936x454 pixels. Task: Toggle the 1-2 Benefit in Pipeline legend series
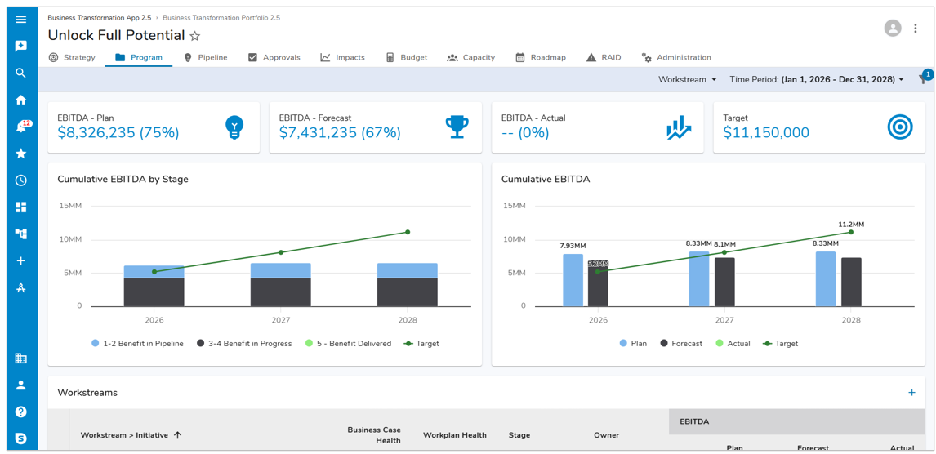[x=137, y=344]
